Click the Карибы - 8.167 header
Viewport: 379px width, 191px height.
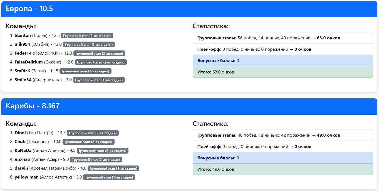click(x=189, y=106)
